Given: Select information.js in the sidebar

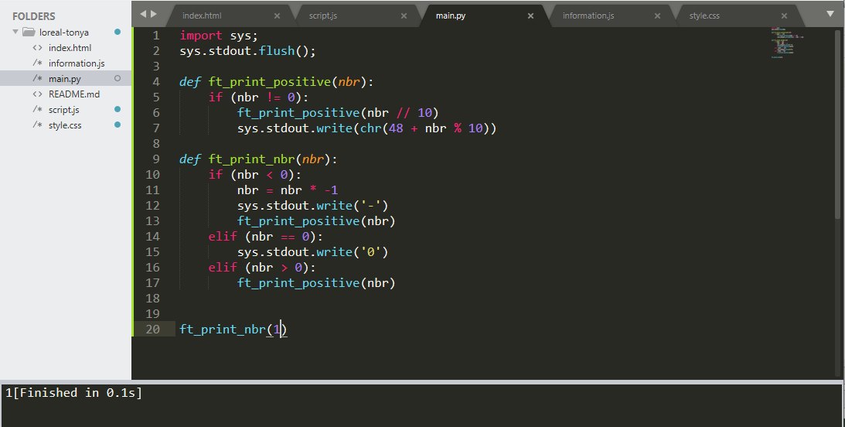Looking at the screenshot, I should tap(77, 63).
